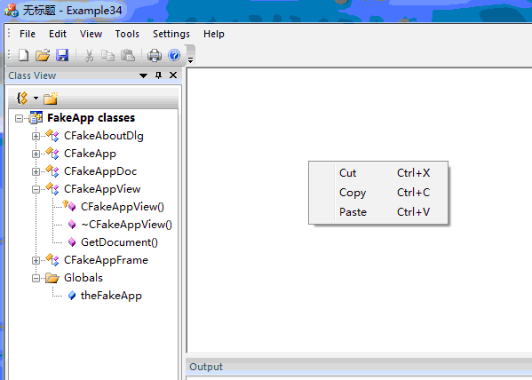The image size is (532, 380).
Task: Click the CFakeAppView class icon
Action: click(52, 188)
